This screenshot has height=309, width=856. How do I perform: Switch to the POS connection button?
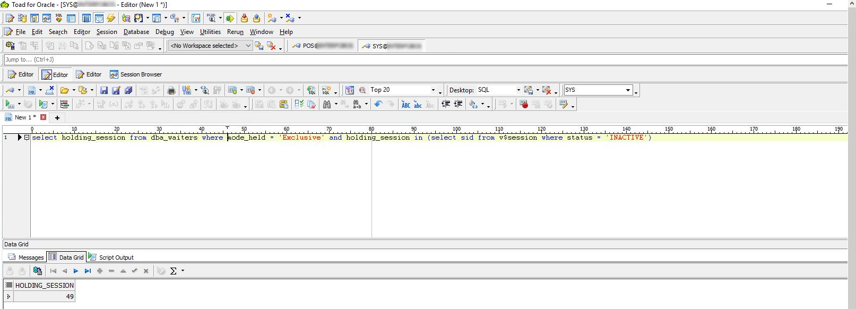pyautogui.click(x=323, y=46)
